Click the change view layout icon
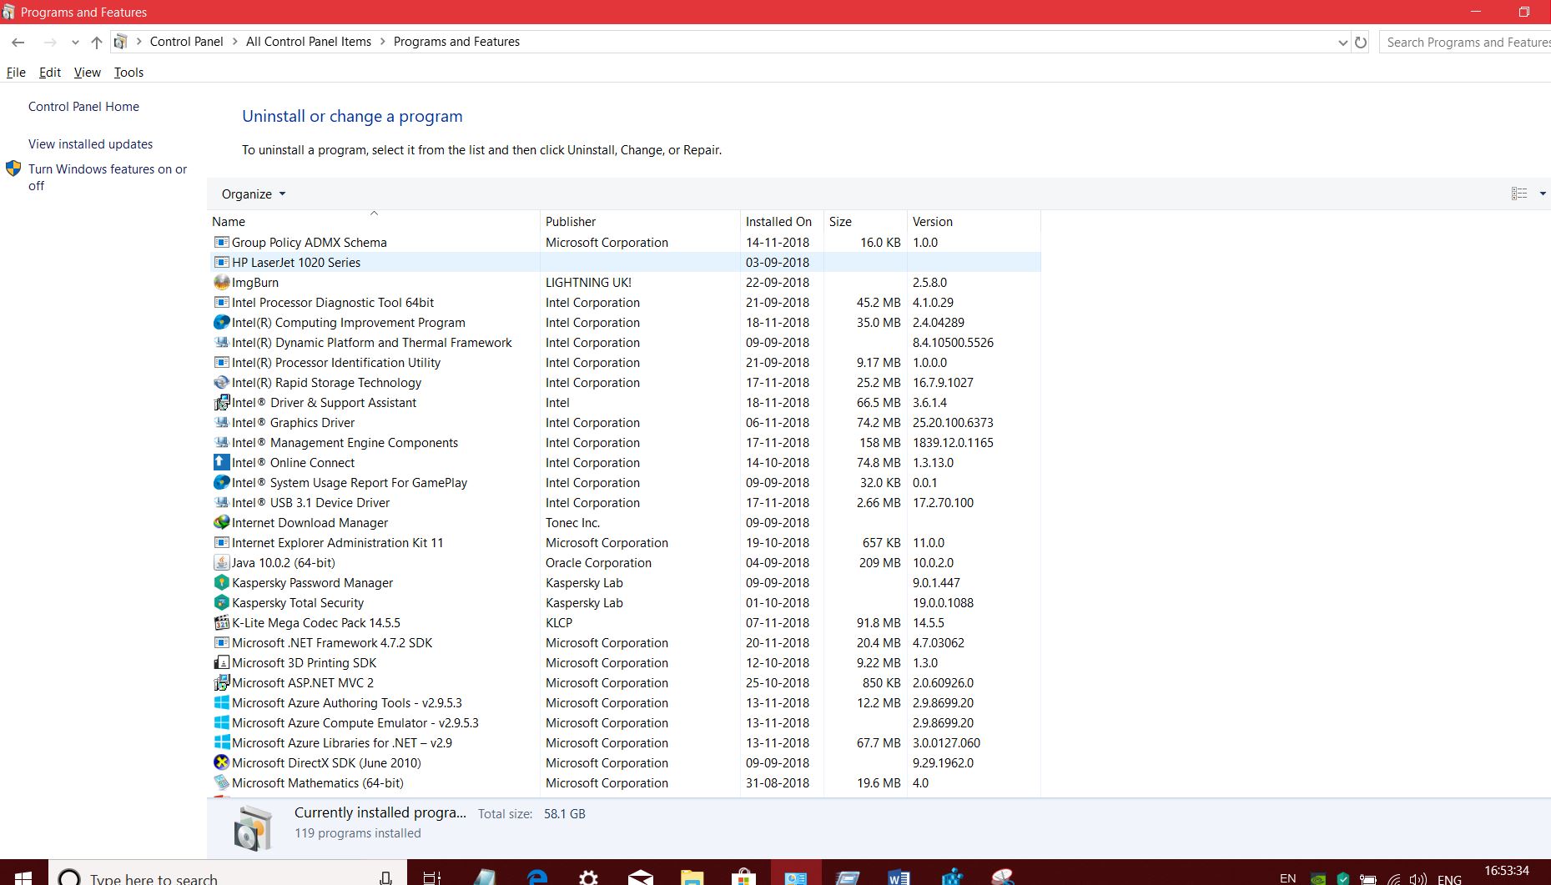The height and width of the screenshot is (885, 1551). (1519, 194)
